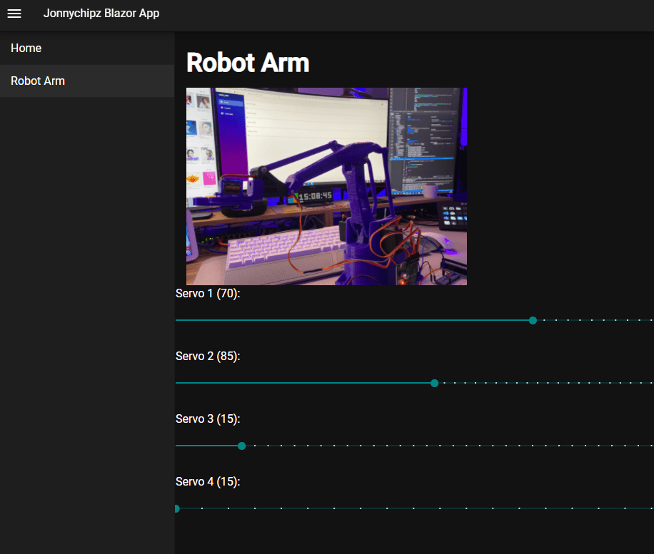Click the Servo 4 slider handle
This screenshot has height=554, width=654.
point(177,508)
